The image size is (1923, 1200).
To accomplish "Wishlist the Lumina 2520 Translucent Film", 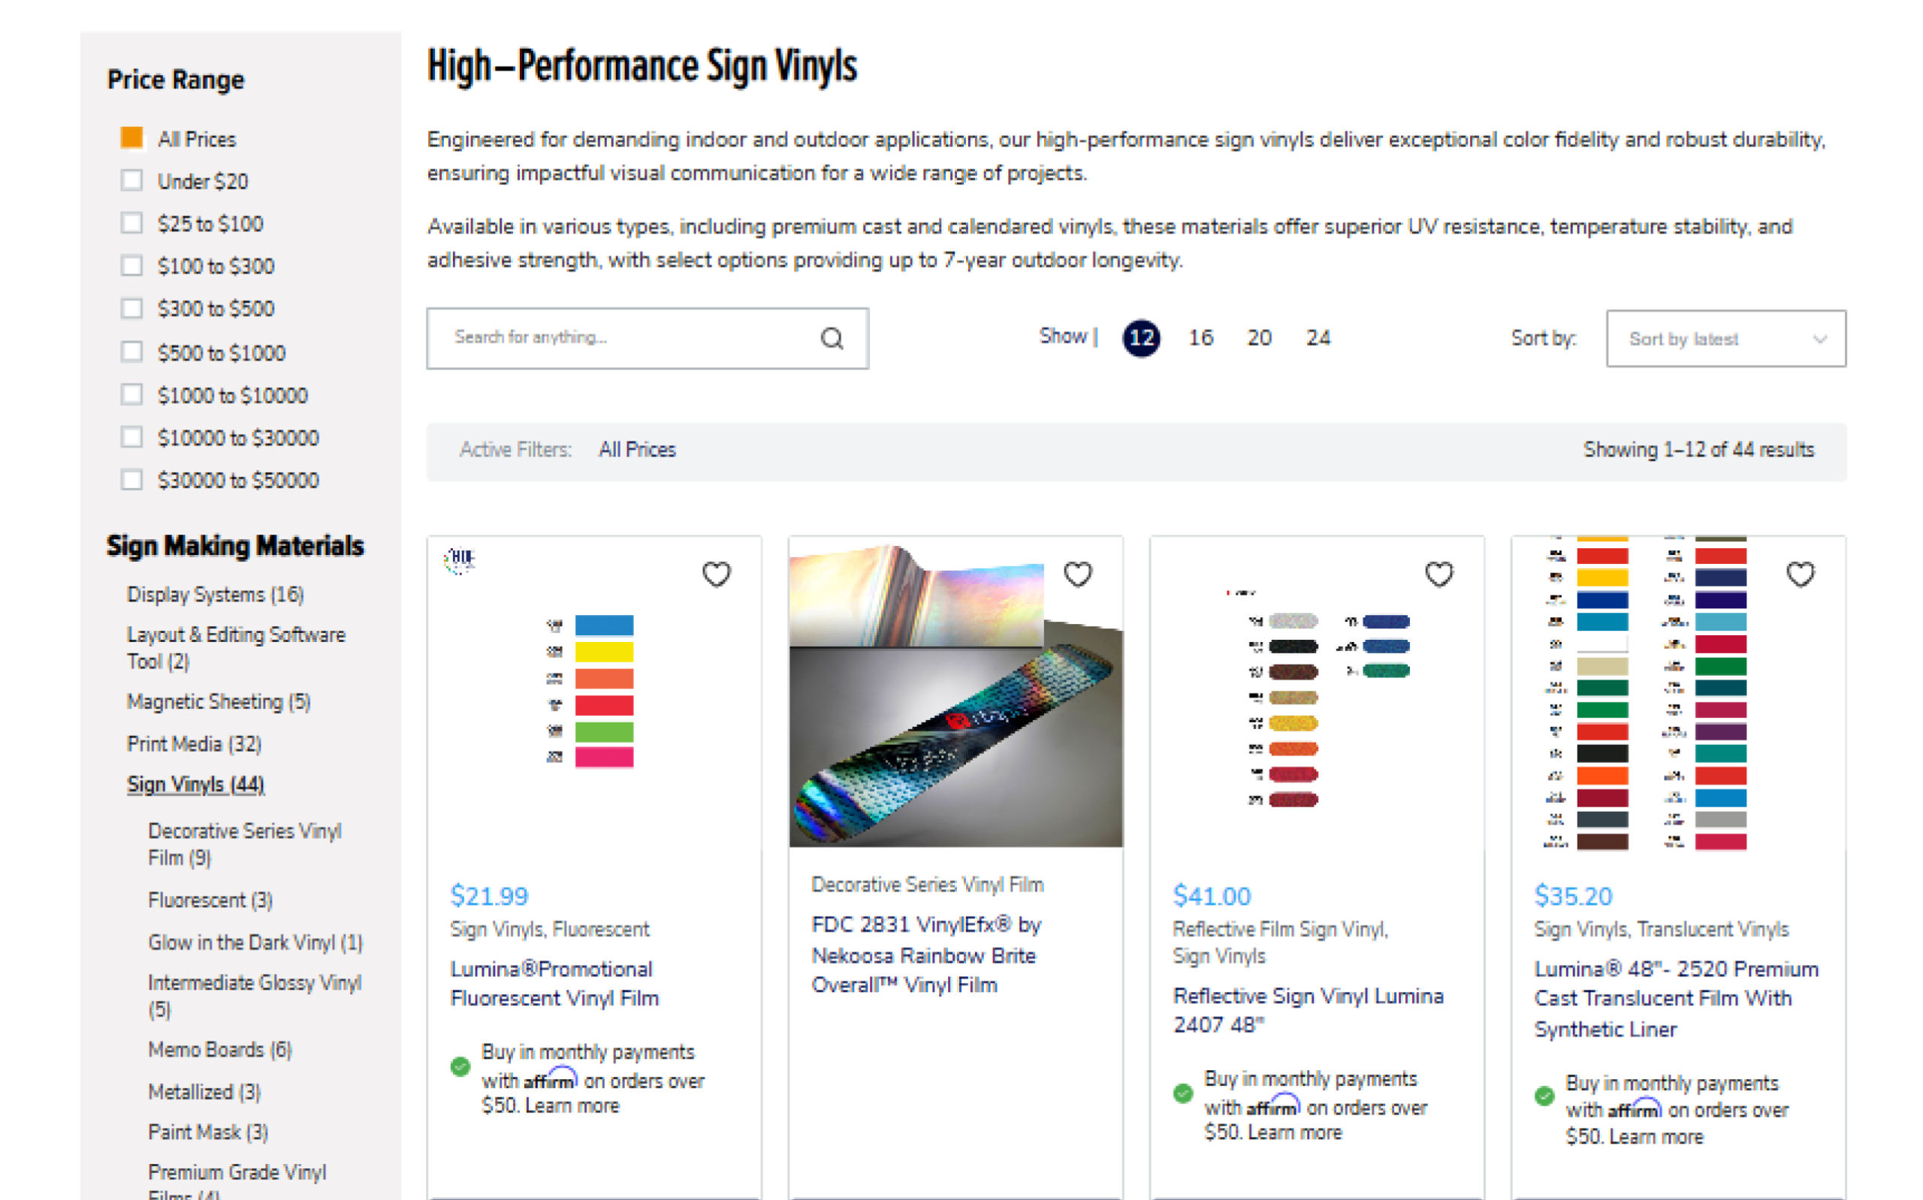I will pyautogui.click(x=1799, y=574).
